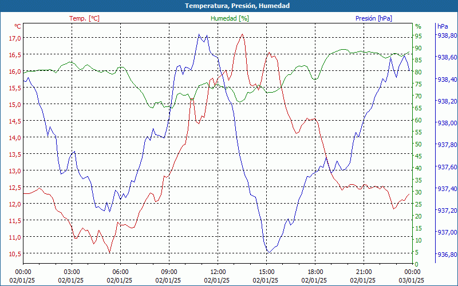Viewport: 458px width, 286px height.
Task: Click the '15,0' temperature axis value
Action: tap(14, 105)
